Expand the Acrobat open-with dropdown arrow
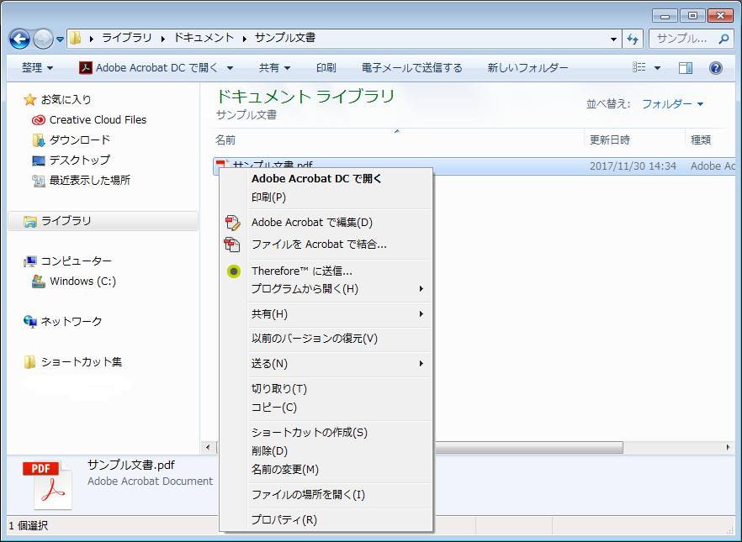Screen dimensions: 742x542 230,68
